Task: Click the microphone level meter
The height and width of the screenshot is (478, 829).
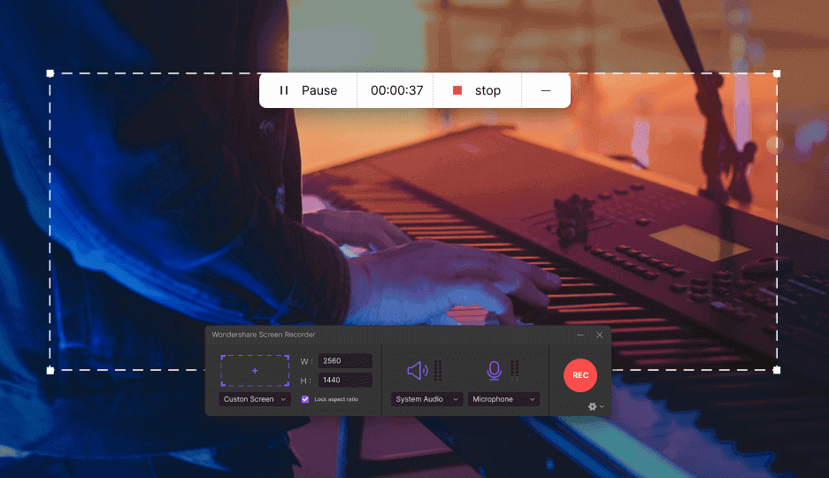Action: (515, 370)
